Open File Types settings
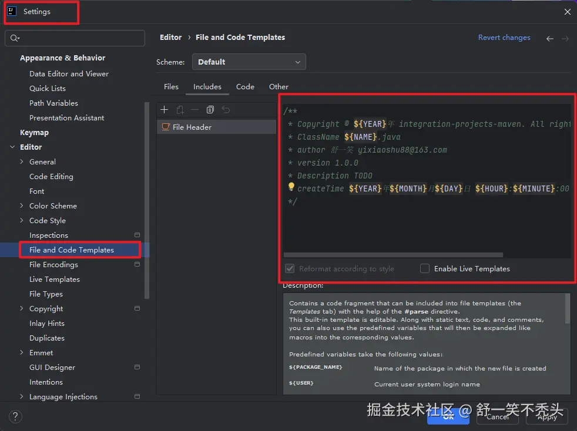This screenshot has width=577, height=431. pos(46,294)
